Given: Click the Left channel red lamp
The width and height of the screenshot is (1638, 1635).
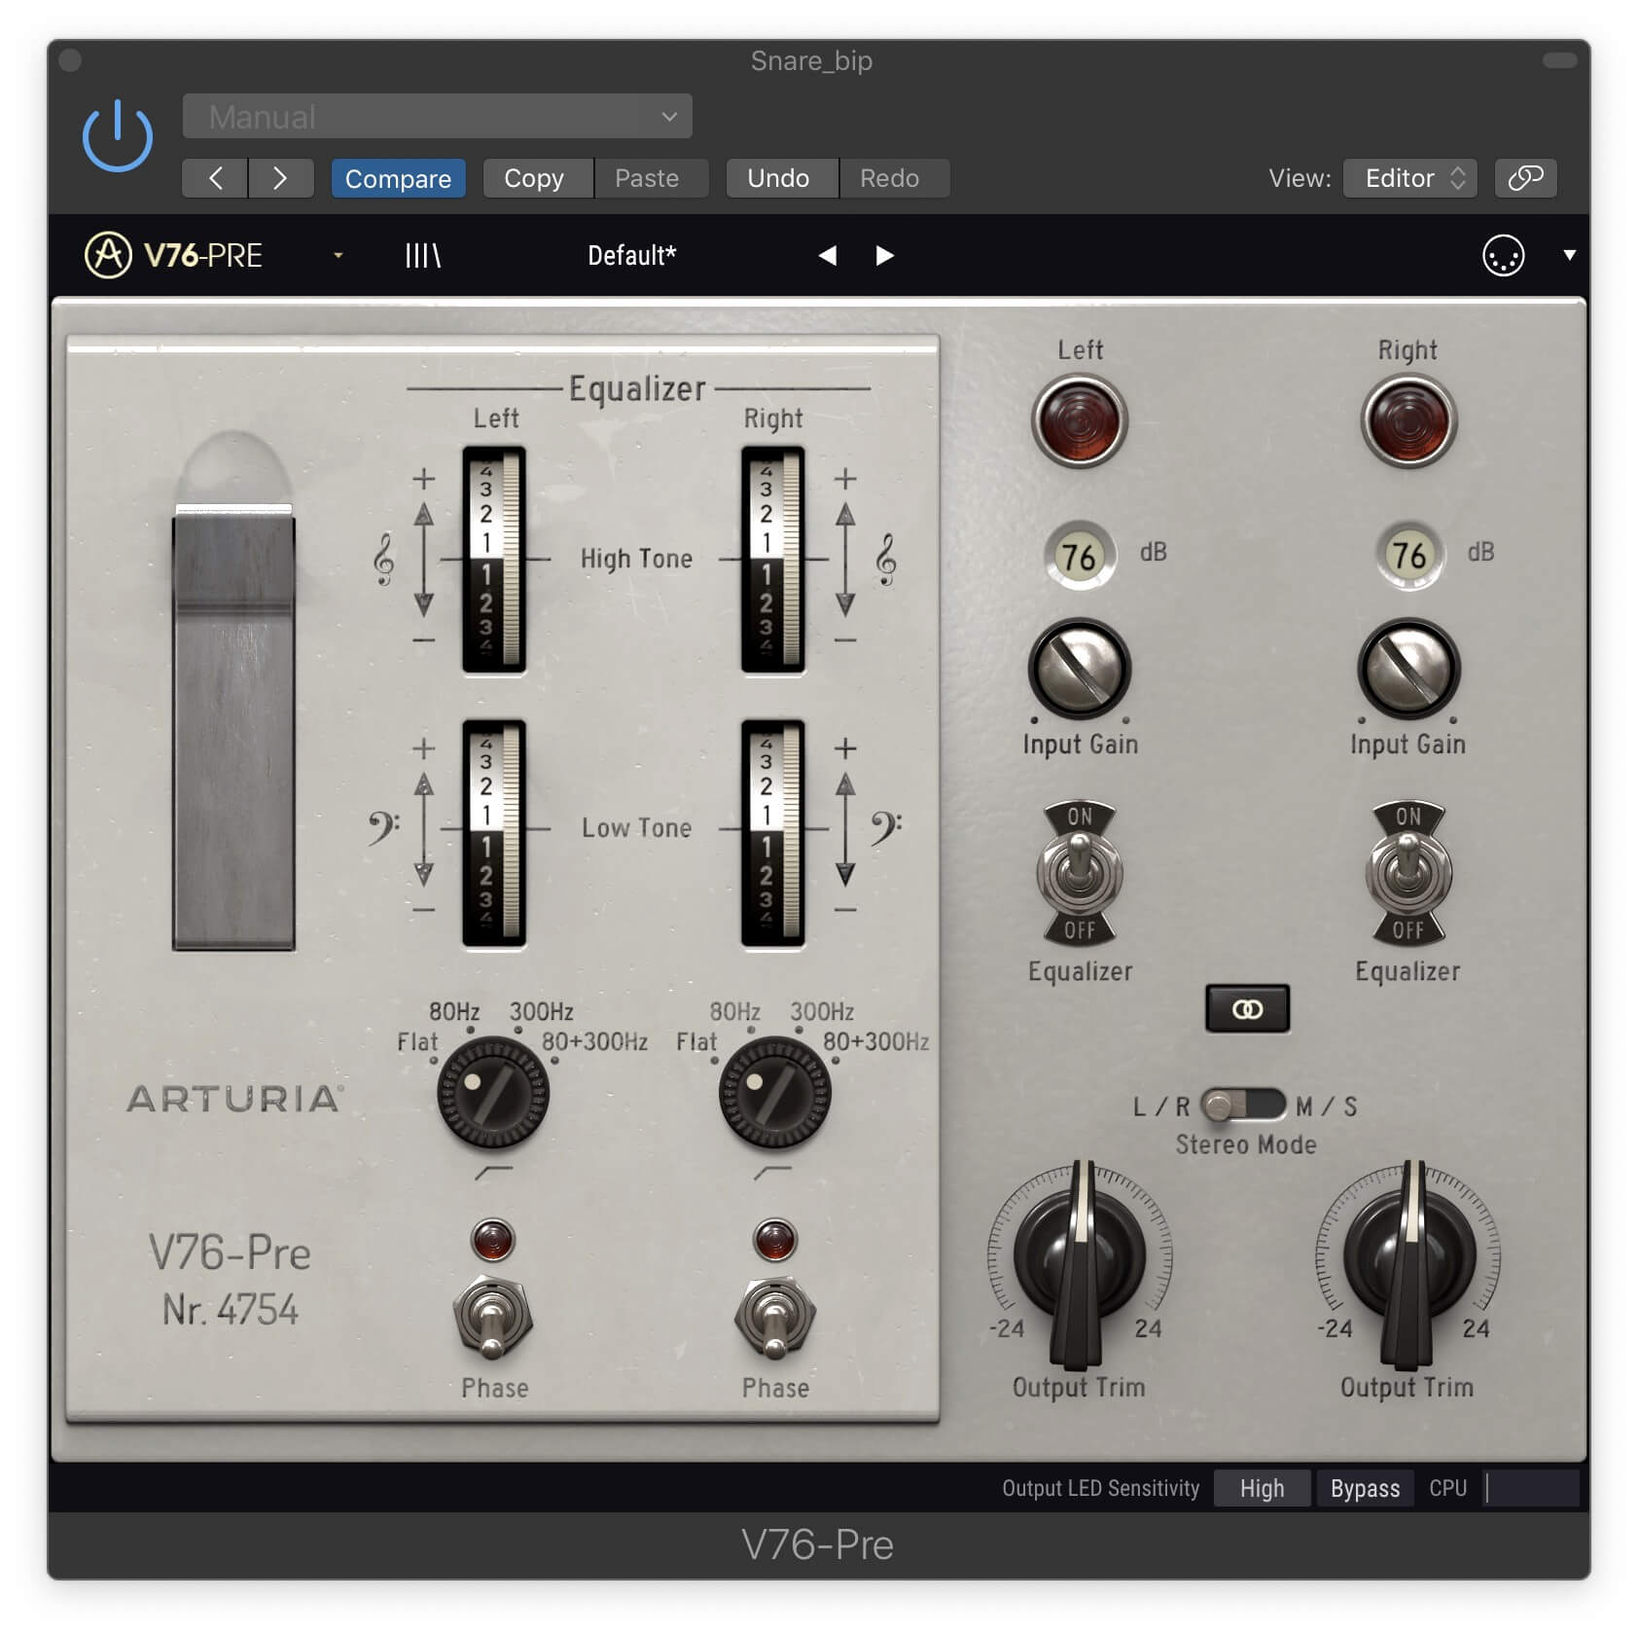Looking at the screenshot, I should pyautogui.click(x=1079, y=421).
